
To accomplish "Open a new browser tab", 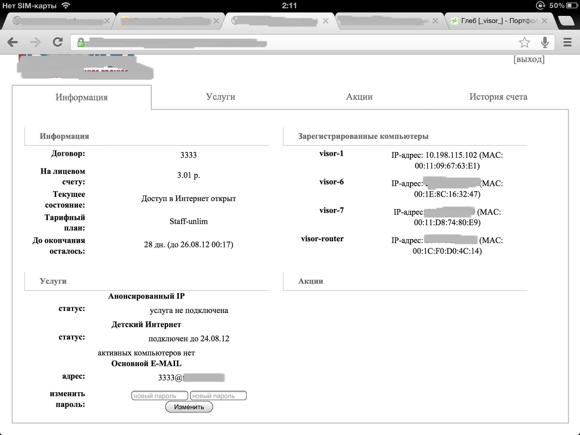I will click(x=567, y=21).
